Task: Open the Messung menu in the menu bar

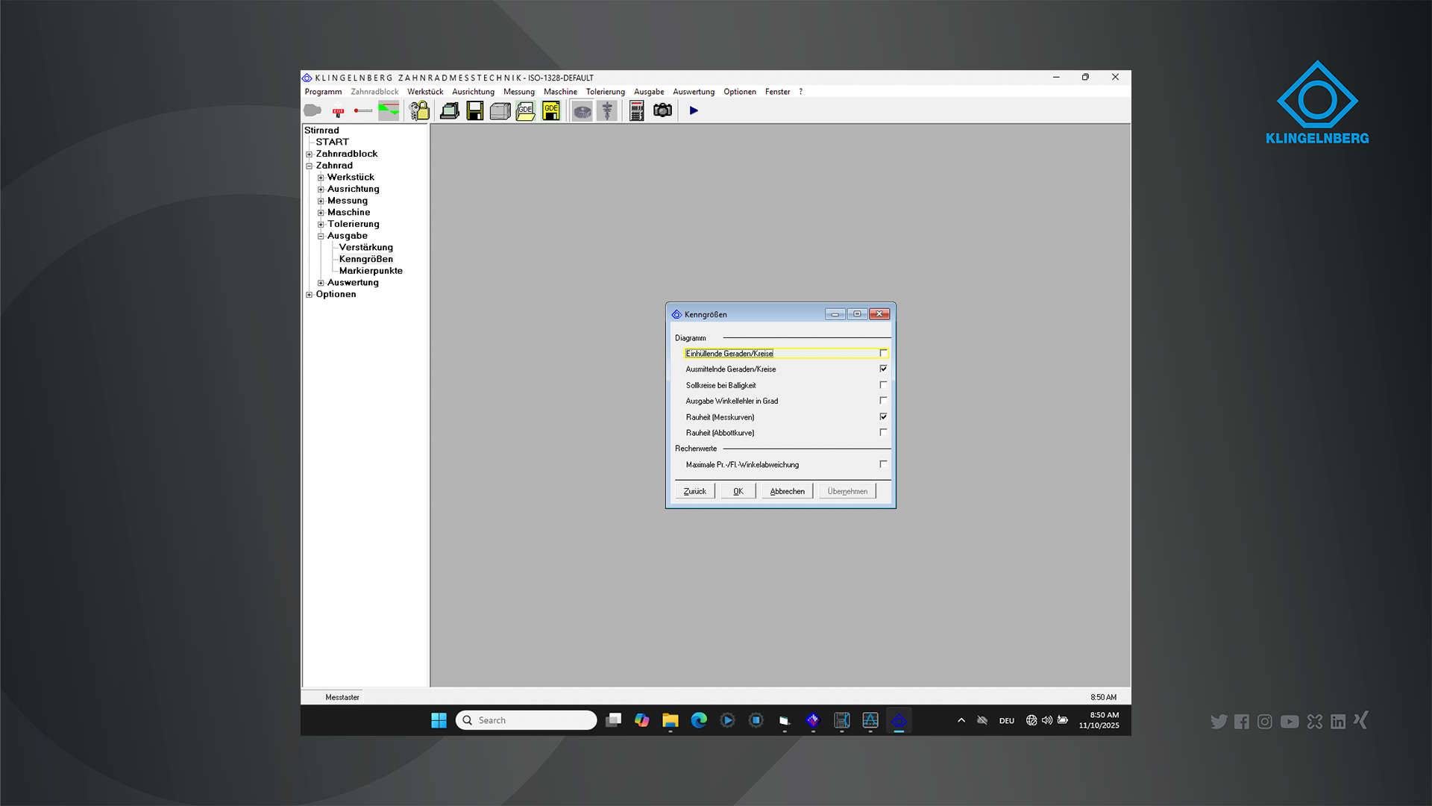Action: pyautogui.click(x=519, y=92)
